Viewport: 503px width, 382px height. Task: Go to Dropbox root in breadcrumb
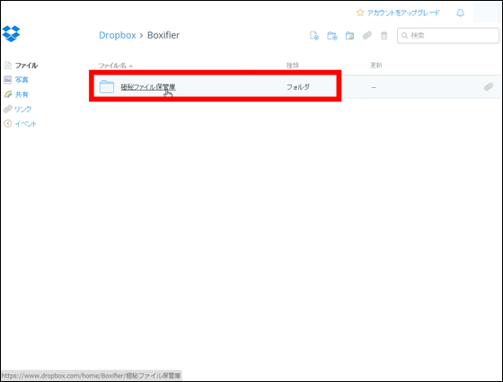(118, 35)
